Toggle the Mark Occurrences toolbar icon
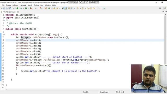Screen dimensions: 167x94 [x=63, y=8]
